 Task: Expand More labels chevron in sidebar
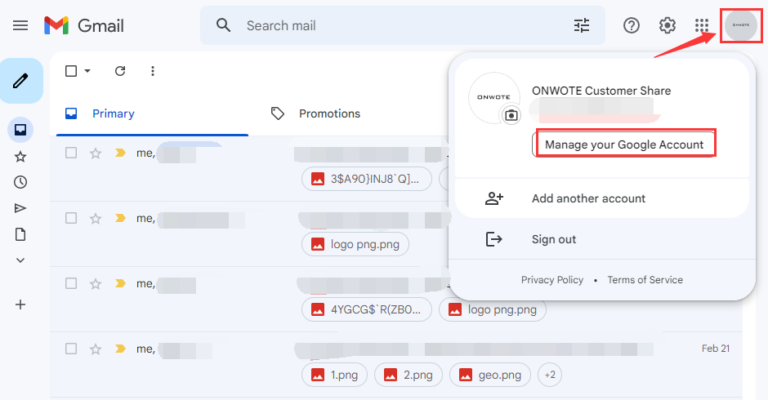(x=21, y=260)
